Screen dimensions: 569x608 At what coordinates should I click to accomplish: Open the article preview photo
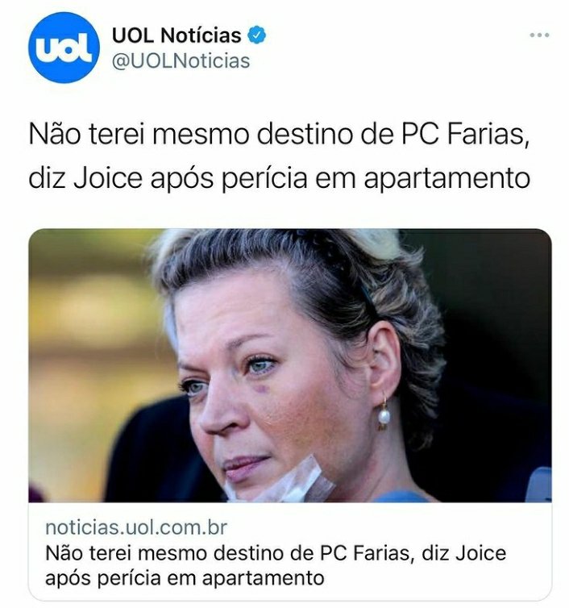tap(290, 365)
